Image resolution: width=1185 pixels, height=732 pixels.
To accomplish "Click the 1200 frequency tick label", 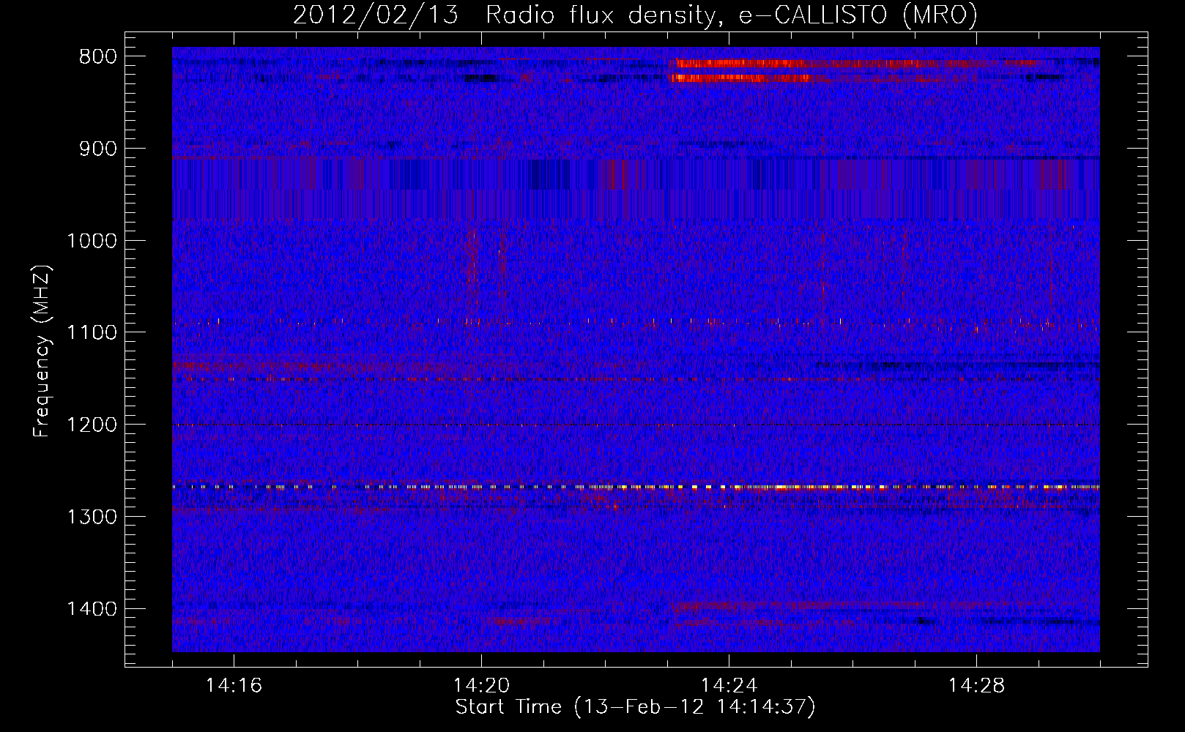I will 92,425.
